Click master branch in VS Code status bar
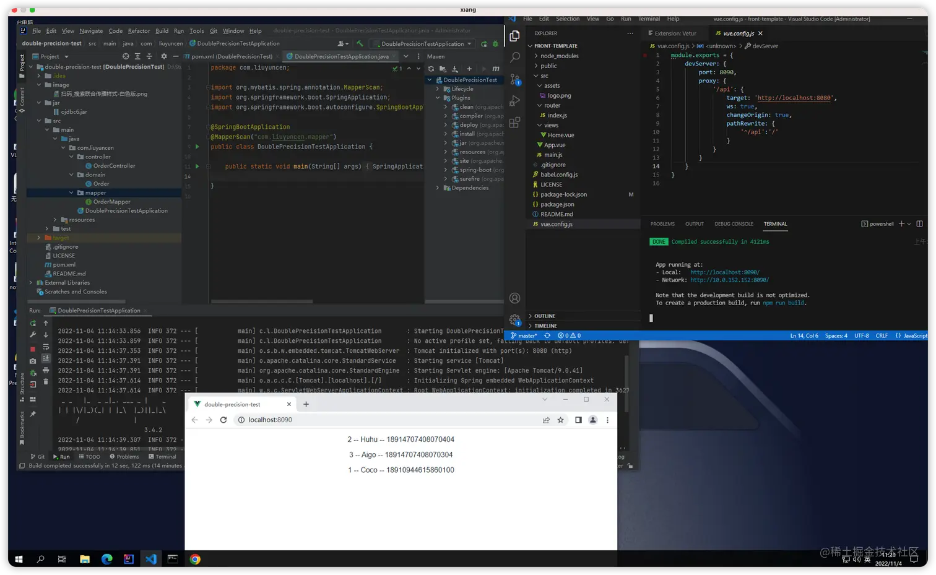Image resolution: width=936 pixels, height=575 pixels. [524, 335]
